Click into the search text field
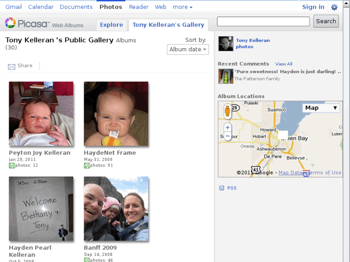The image size is (350, 262). (x=263, y=21)
